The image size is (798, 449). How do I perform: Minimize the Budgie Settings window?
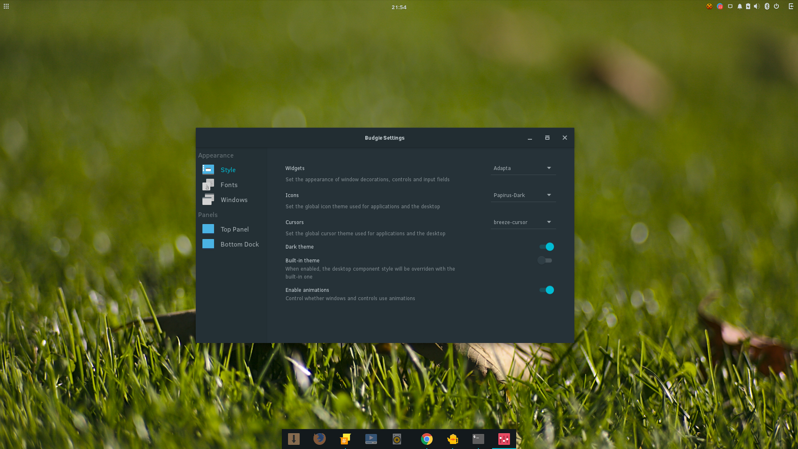pos(530,138)
